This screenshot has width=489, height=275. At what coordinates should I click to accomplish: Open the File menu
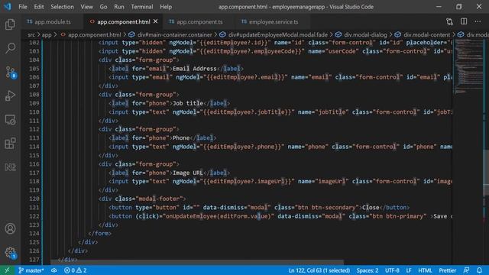pos(23,7)
